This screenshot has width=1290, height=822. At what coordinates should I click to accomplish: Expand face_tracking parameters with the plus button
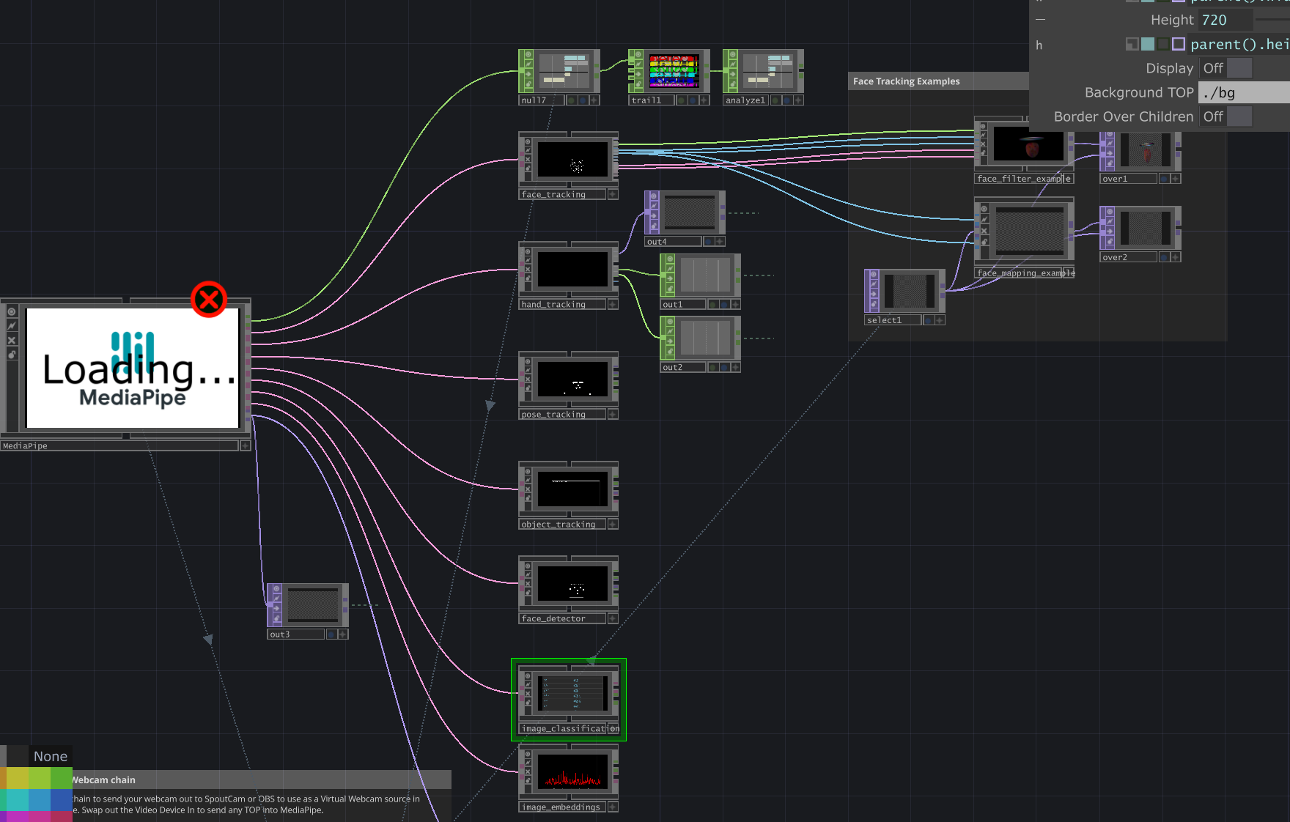point(613,193)
